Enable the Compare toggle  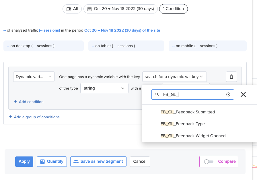(208, 161)
